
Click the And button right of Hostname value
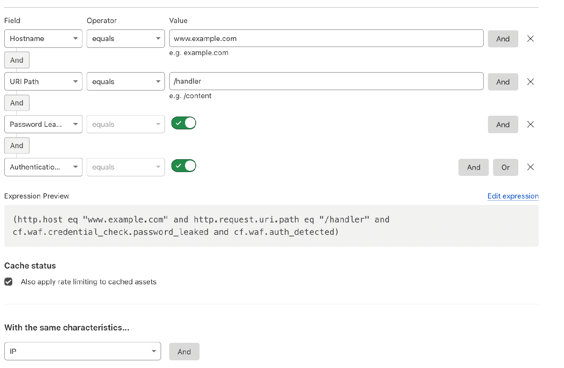click(x=503, y=38)
